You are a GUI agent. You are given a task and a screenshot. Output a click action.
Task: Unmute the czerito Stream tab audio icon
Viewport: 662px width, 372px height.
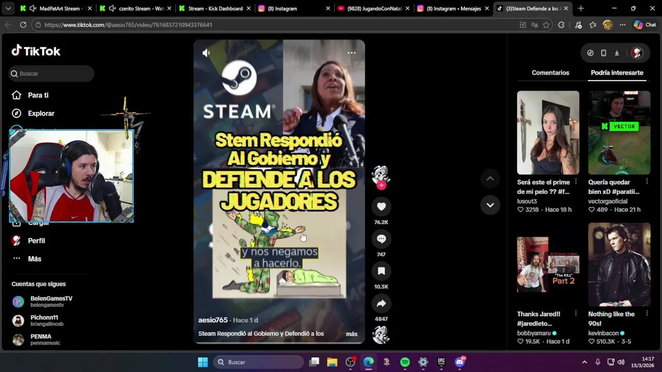pyautogui.click(x=112, y=8)
